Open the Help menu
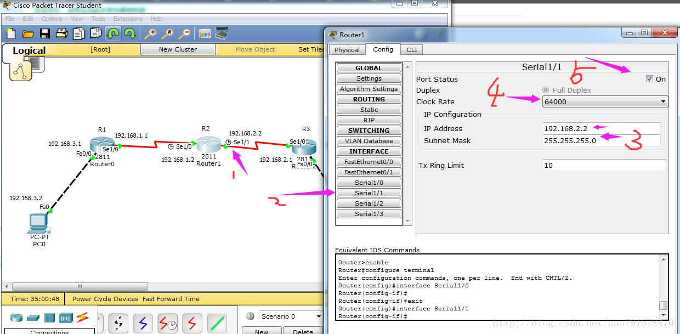Screen dimensions: 680x334 (x=156, y=19)
